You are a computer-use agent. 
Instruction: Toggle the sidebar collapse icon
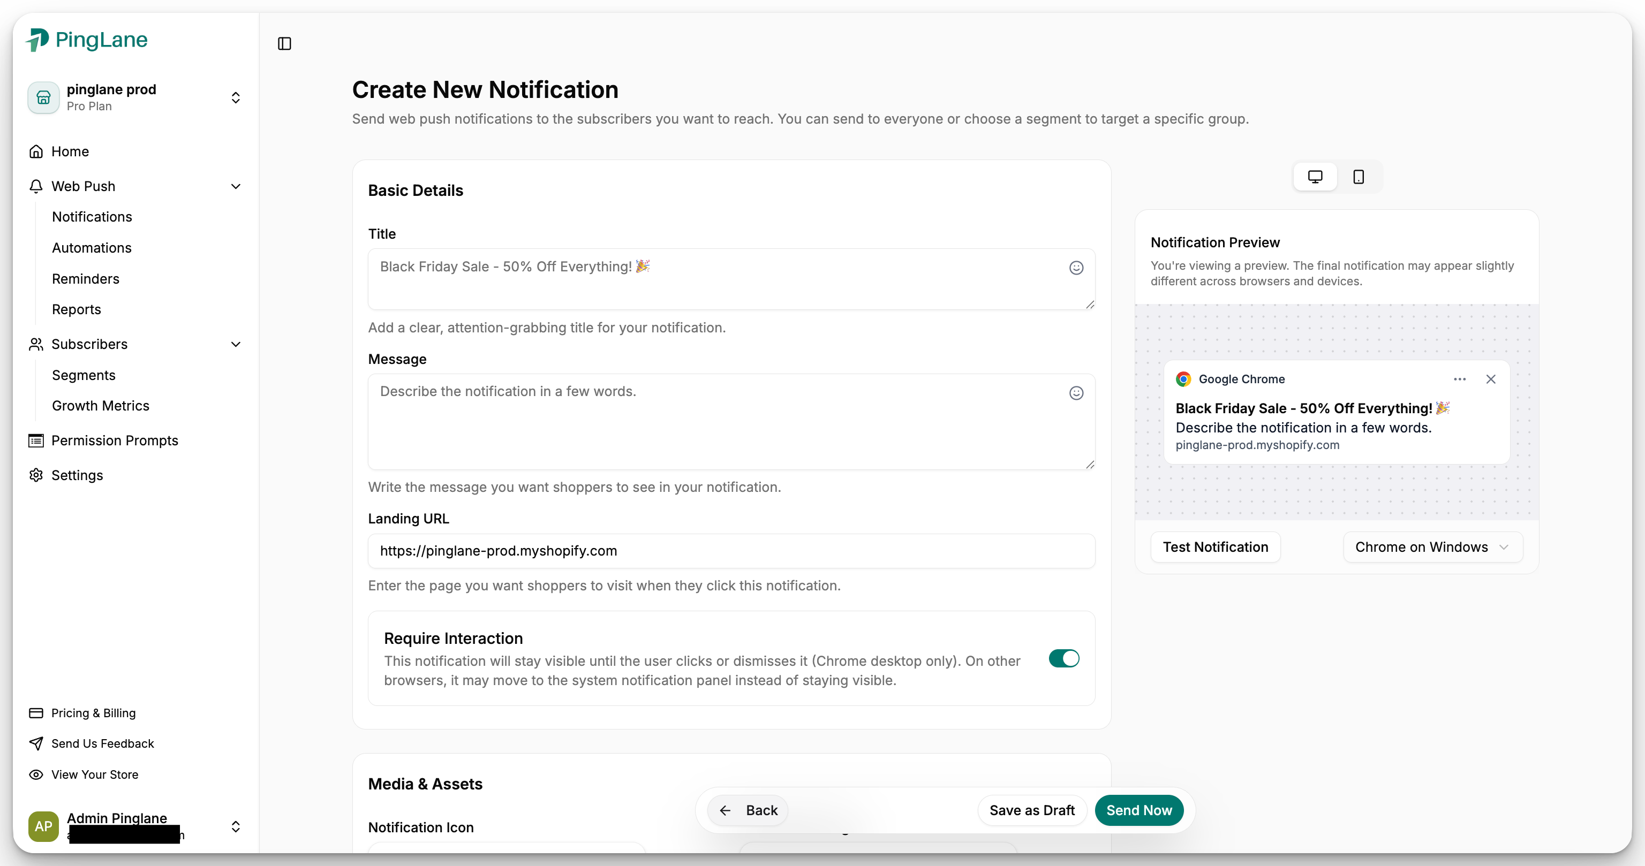click(x=285, y=43)
